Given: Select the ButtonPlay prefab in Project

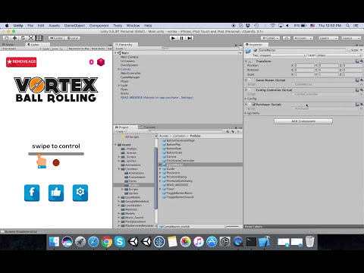Looking at the screenshot, I should 174,144.
